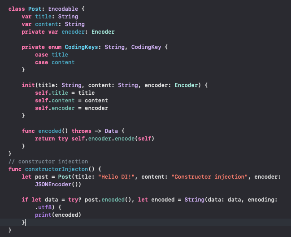Click 'post.encoded()' call in if-let line

(108, 199)
